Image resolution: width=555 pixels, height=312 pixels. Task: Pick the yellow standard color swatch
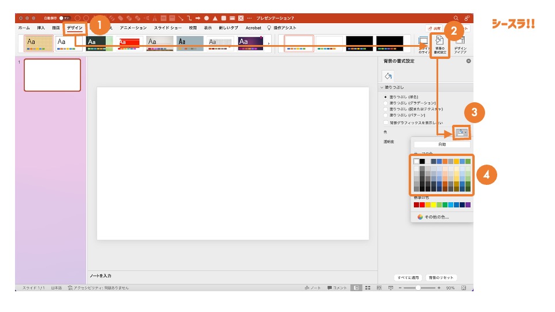coord(434,205)
